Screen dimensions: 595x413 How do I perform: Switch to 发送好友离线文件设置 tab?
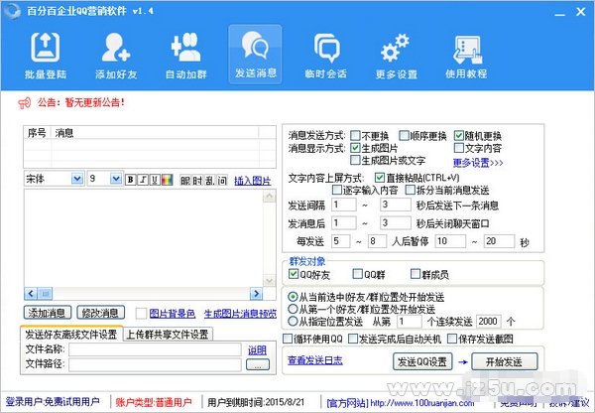pyautogui.click(x=71, y=334)
